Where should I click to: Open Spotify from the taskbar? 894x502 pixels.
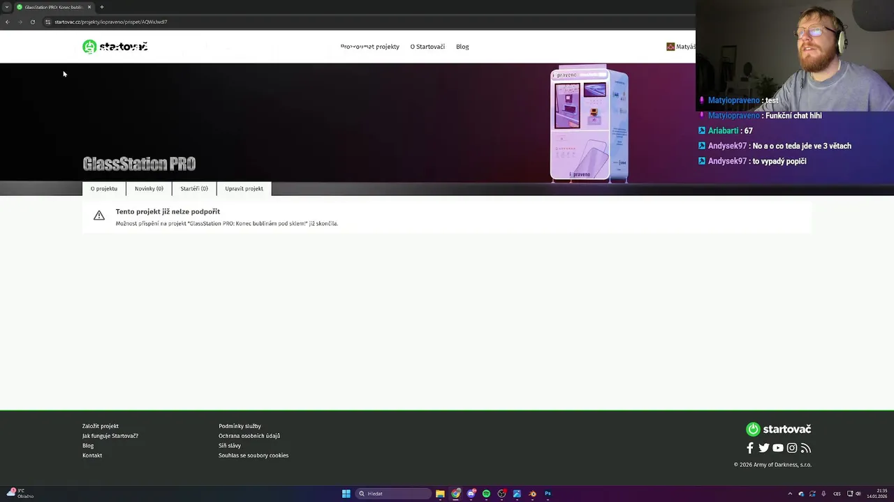pos(486,494)
